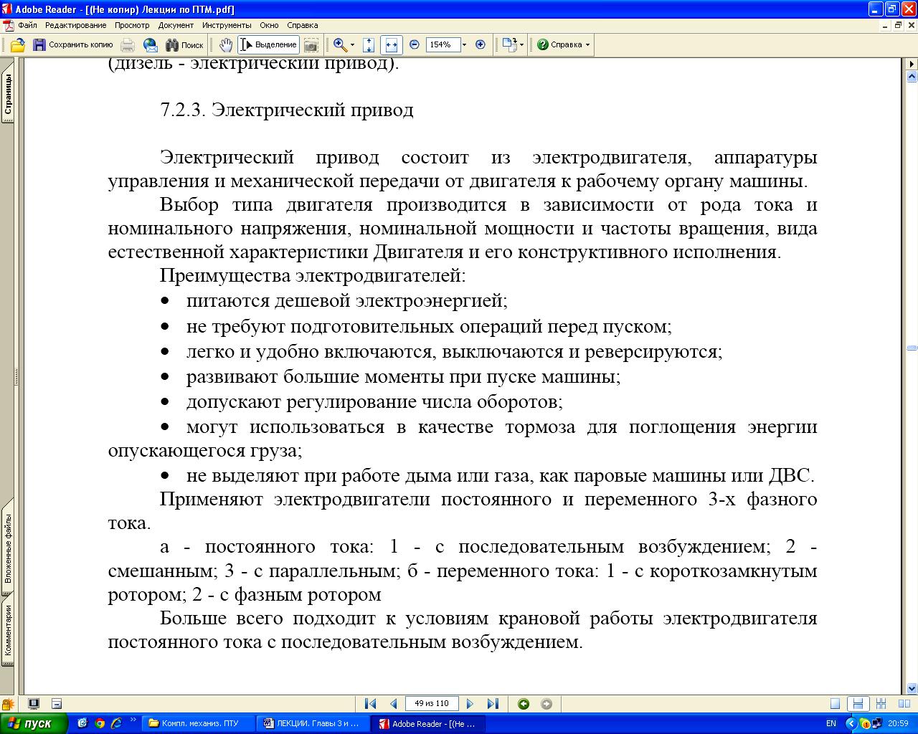This screenshot has width=918, height=734.
Task: Click heading 7.2.3. Электрический привод
Action: [x=287, y=110]
